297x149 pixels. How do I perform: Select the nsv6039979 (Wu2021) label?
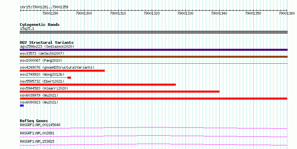39,95
